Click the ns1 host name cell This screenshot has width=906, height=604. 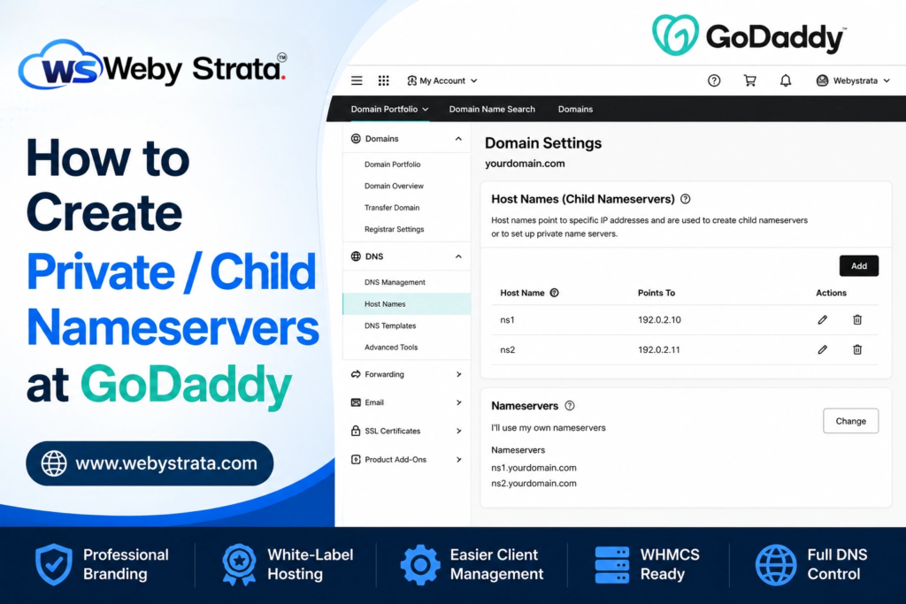[507, 320]
